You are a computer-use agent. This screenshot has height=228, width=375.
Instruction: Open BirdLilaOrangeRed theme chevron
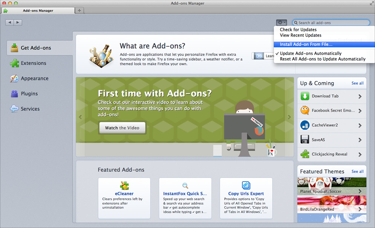[360, 209]
